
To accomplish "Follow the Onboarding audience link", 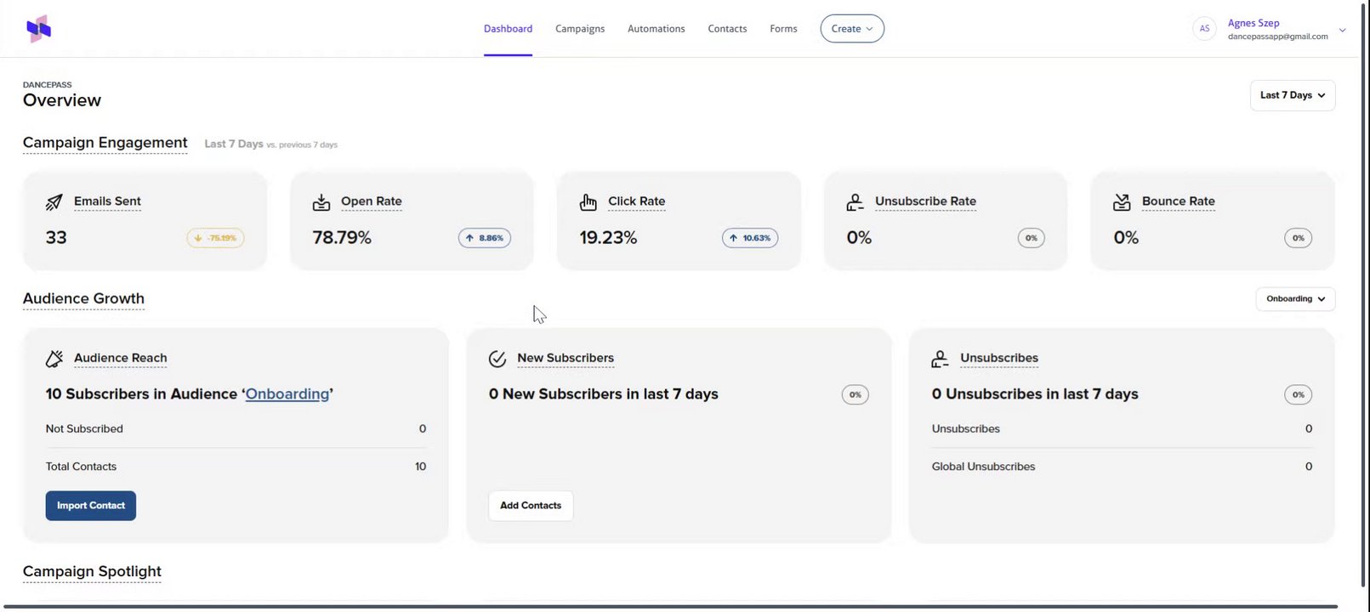I will click(287, 394).
